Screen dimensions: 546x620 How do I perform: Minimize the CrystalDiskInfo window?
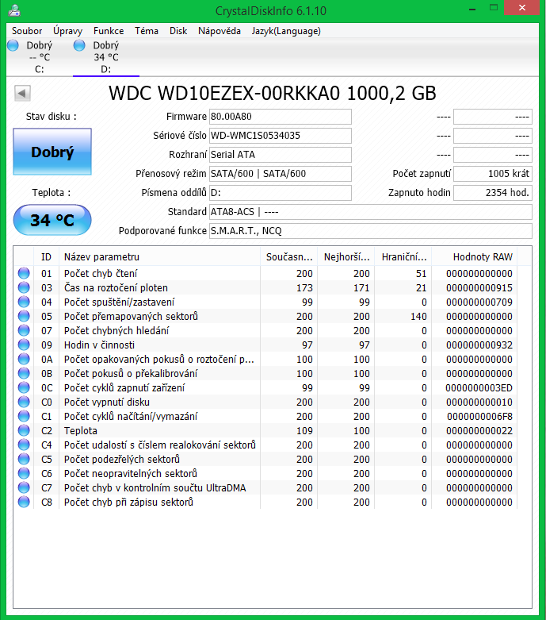point(472,8)
